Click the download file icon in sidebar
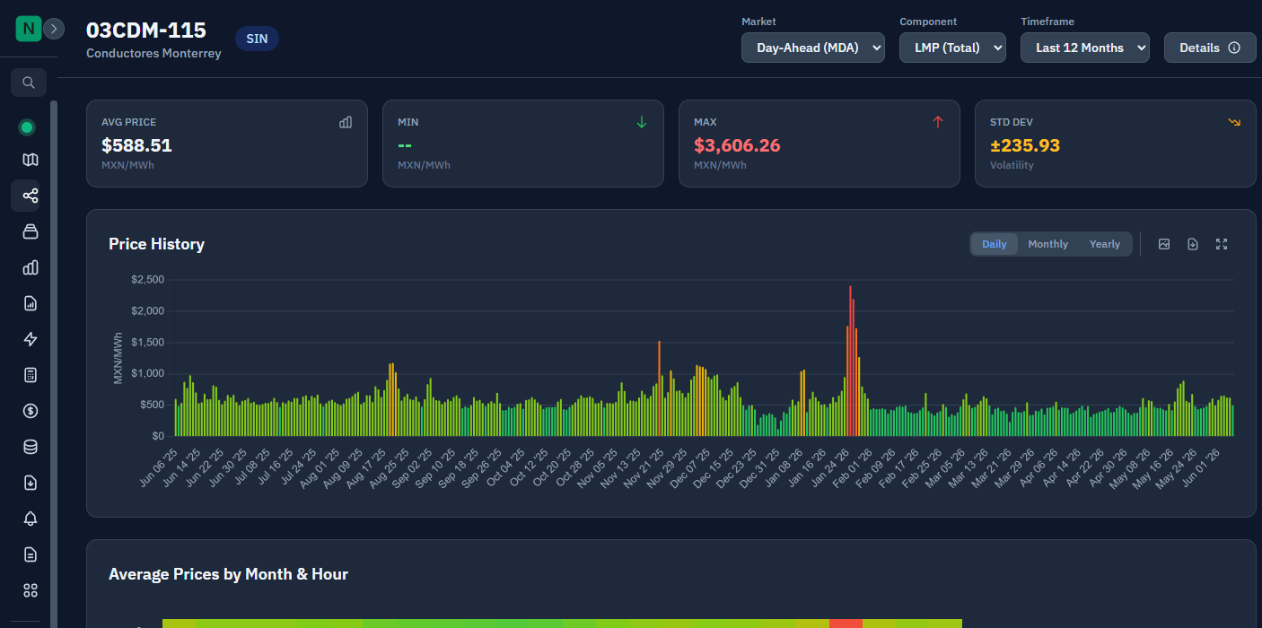The width and height of the screenshot is (1262, 628). [31, 483]
